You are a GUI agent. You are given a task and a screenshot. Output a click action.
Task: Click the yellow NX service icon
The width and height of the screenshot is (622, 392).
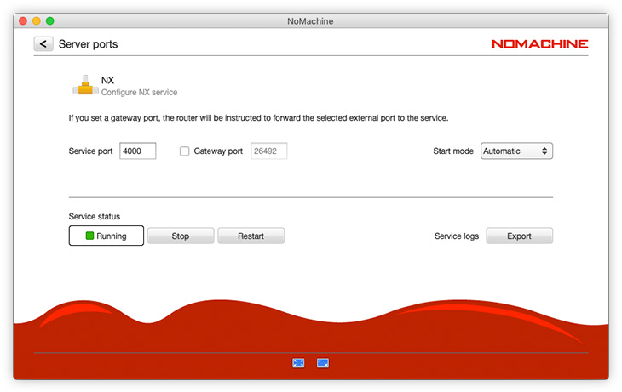[x=84, y=85]
